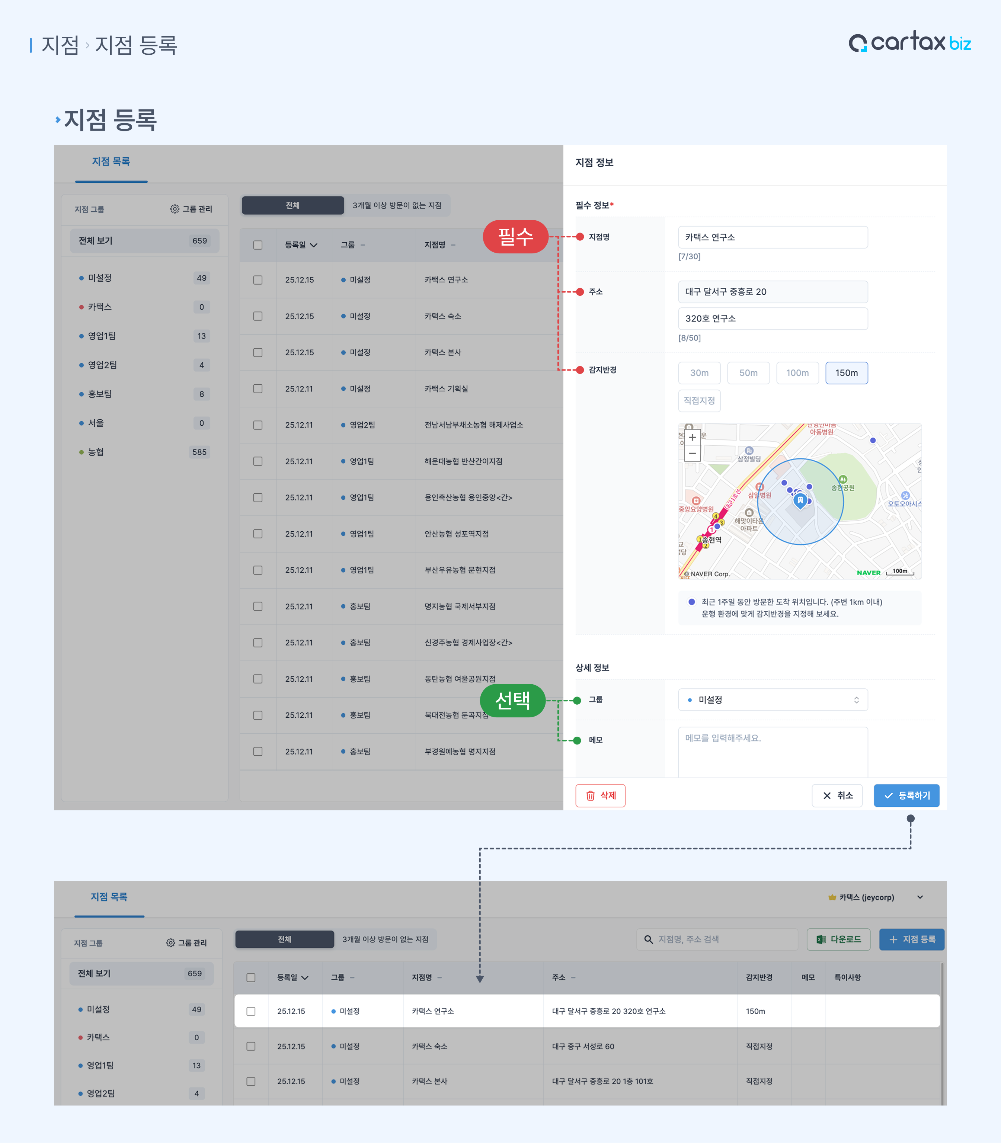Switch to 3개월 이상 방문이 없는 지점 tab
The height and width of the screenshot is (1143, 1001).
tap(397, 205)
